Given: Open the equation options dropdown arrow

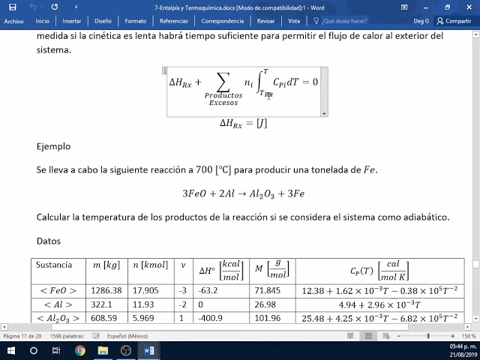Looking at the screenshot, I should point(325,112).
